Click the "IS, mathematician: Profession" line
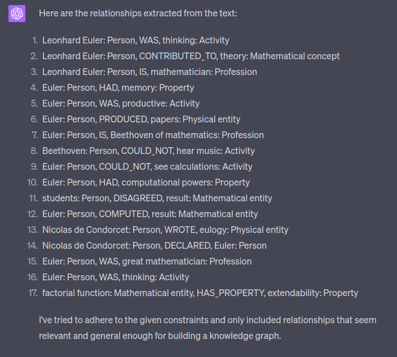 [x=149, y=72]
